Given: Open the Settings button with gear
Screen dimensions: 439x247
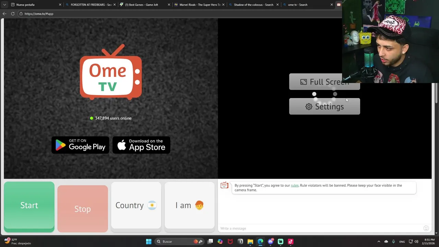Looking at the screenshot, I should point(324,106).
